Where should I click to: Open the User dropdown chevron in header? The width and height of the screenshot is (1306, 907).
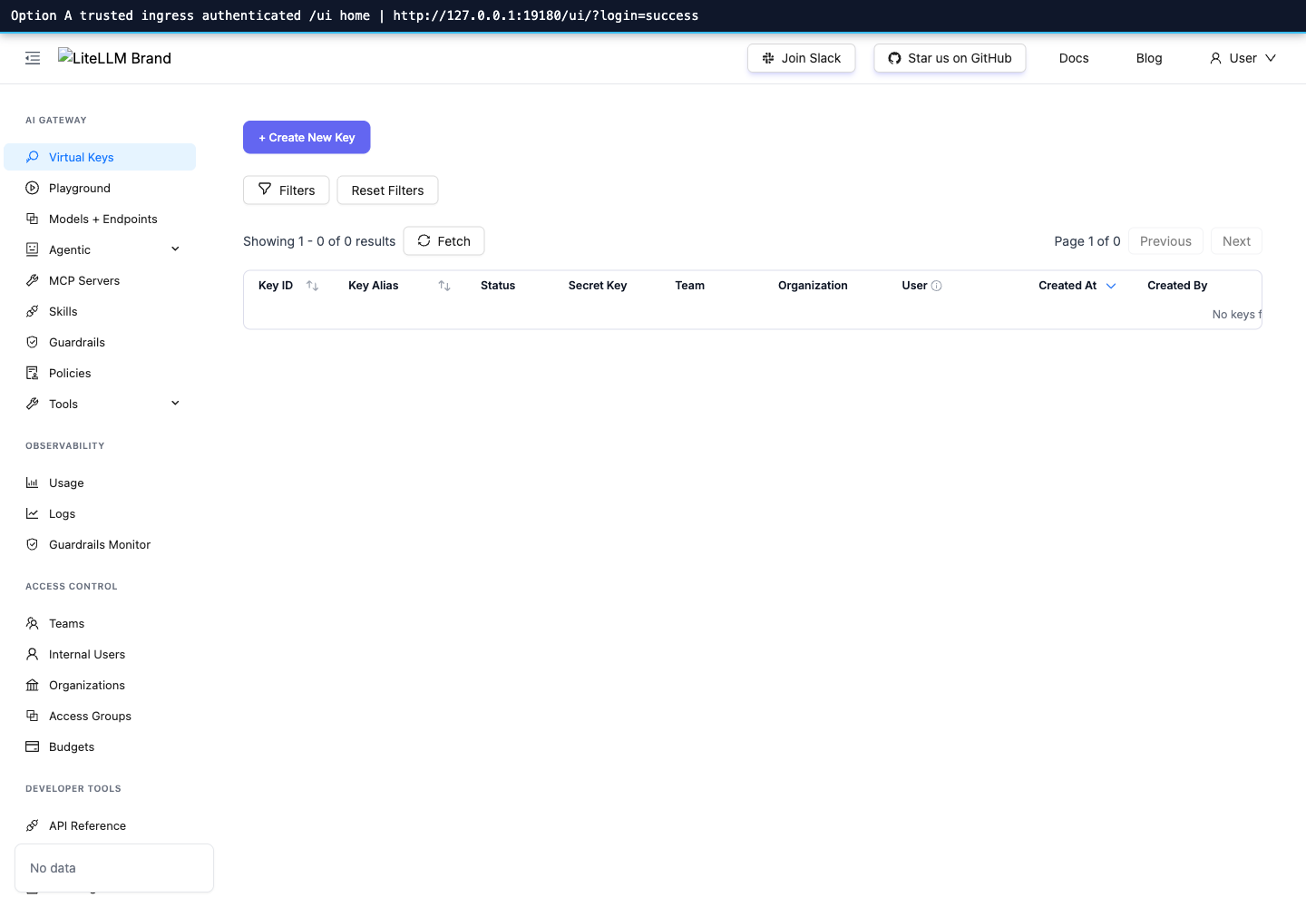pyautogui.click(x=1271, y=58)
